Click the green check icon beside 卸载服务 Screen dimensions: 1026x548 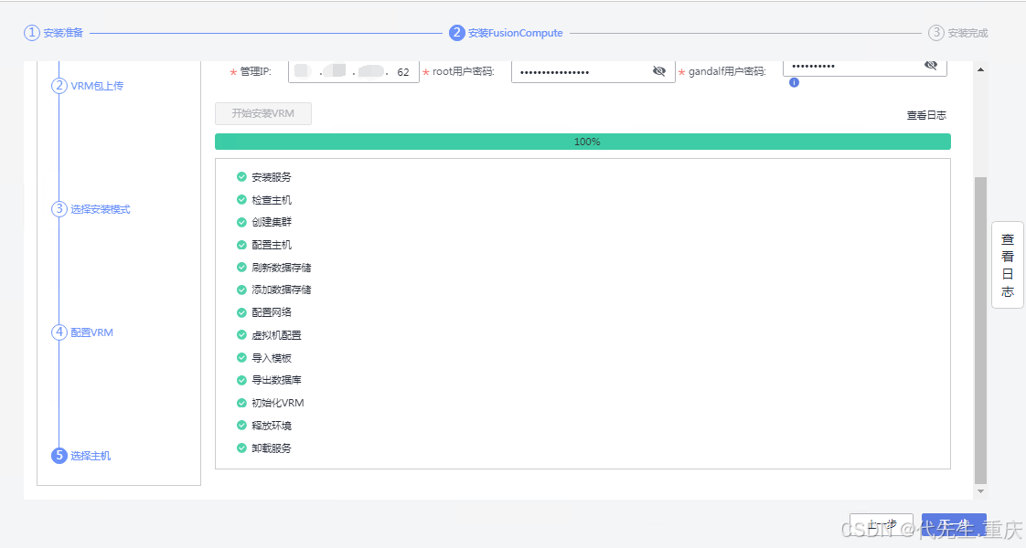[241, 448]
